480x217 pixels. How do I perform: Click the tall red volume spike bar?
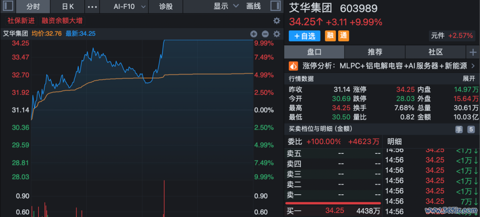pyautogui.click(x=164, y=198)
